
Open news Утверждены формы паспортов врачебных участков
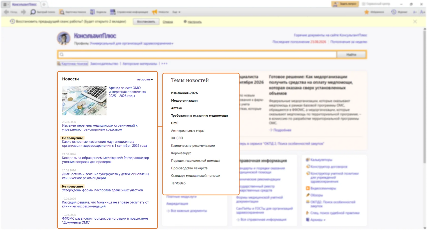[x=102, y=190]
